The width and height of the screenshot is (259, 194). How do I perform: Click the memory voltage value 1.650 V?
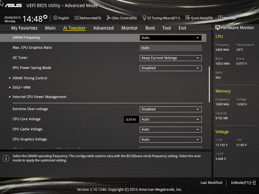(242, 104)
